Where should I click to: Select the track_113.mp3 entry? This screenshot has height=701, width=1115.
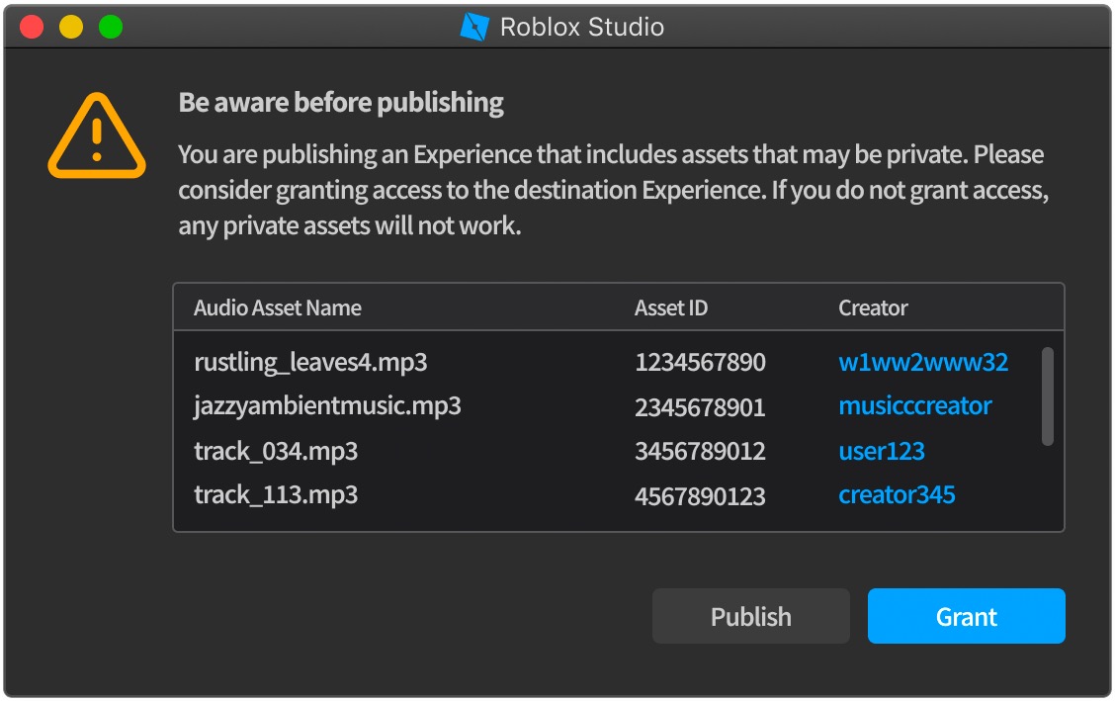[276, 494]
